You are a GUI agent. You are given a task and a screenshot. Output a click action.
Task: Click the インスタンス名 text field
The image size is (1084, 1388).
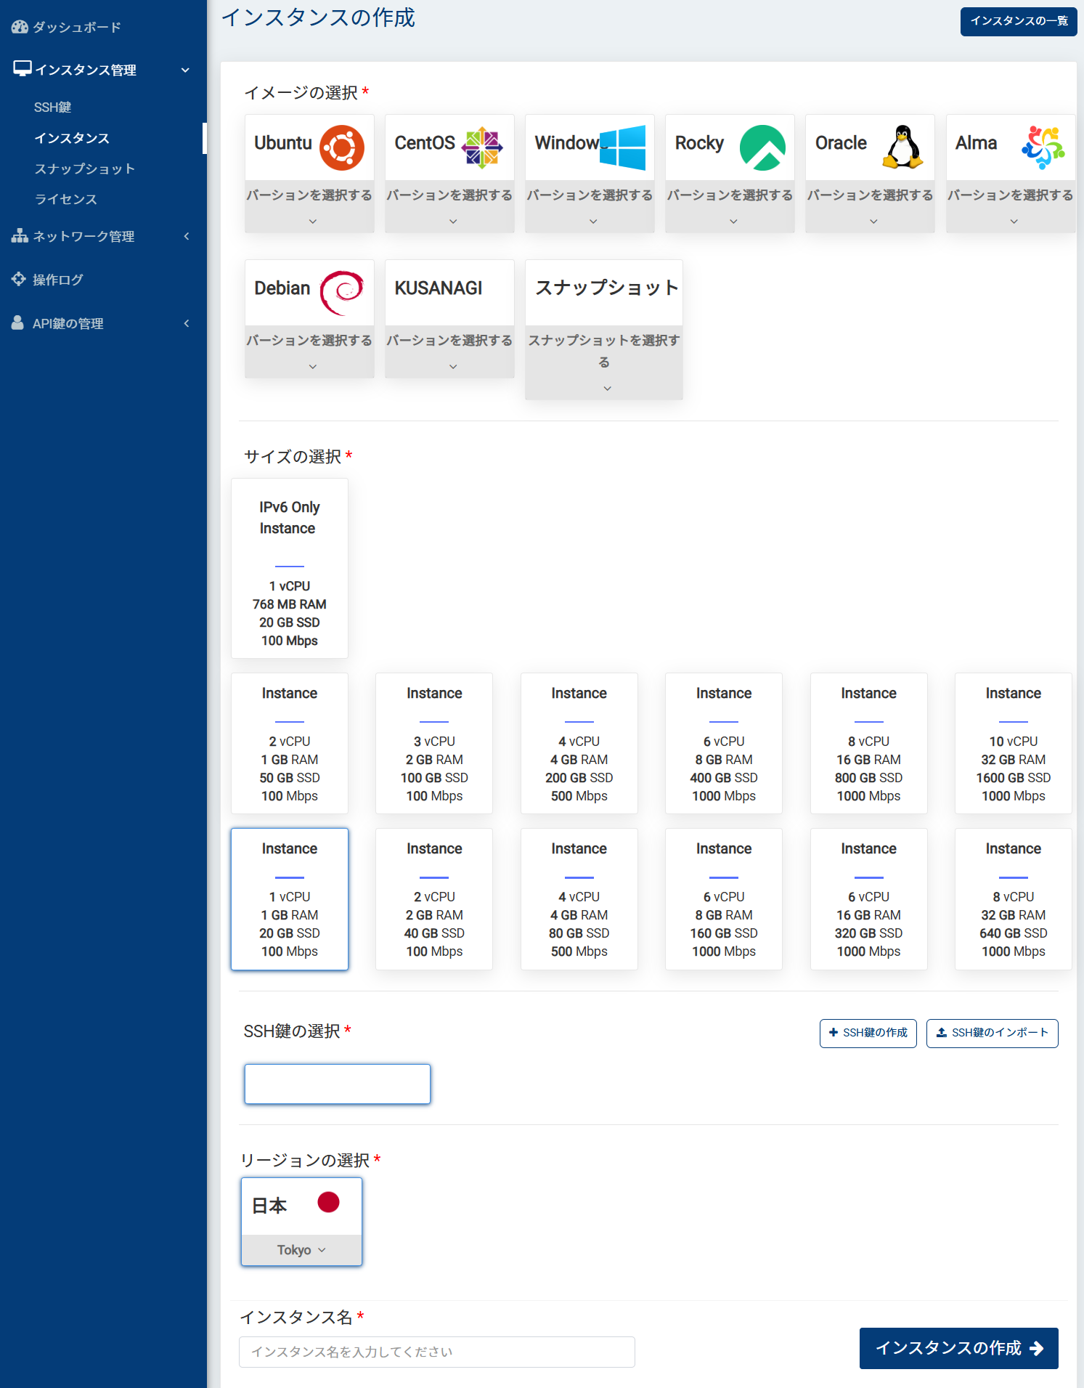436,1352
